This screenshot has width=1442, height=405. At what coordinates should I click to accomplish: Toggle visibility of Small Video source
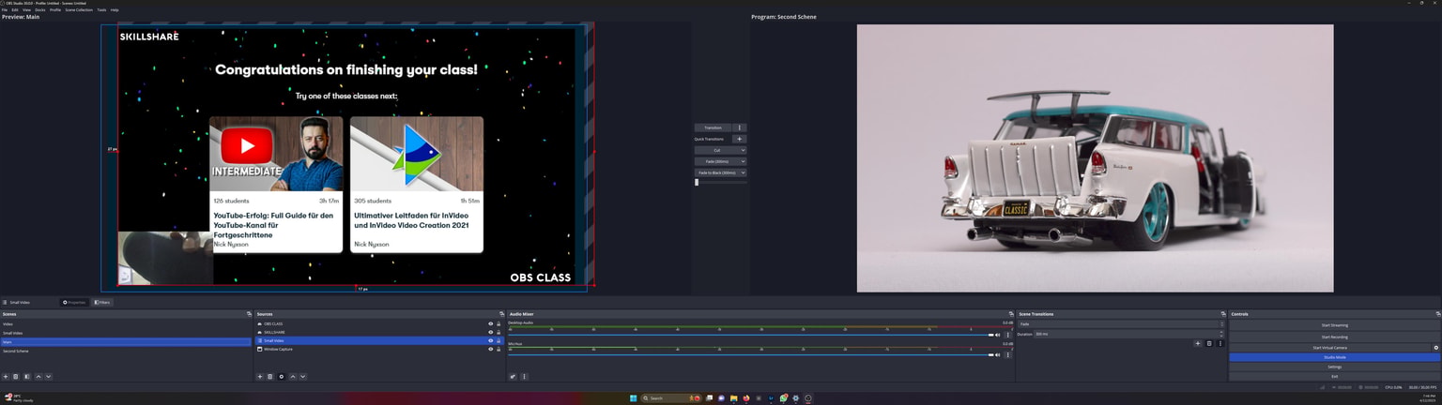coord(490,341)
